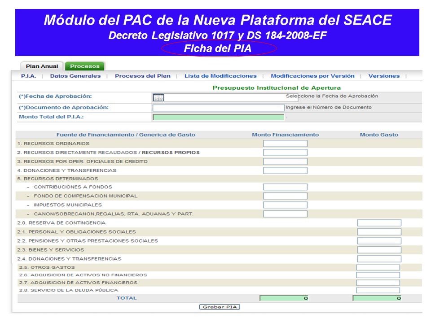Viewport: 431px width, 323px height.
Task: Click the '(*)Fecha de Aprobación:' label
Action: pos(55,96)
